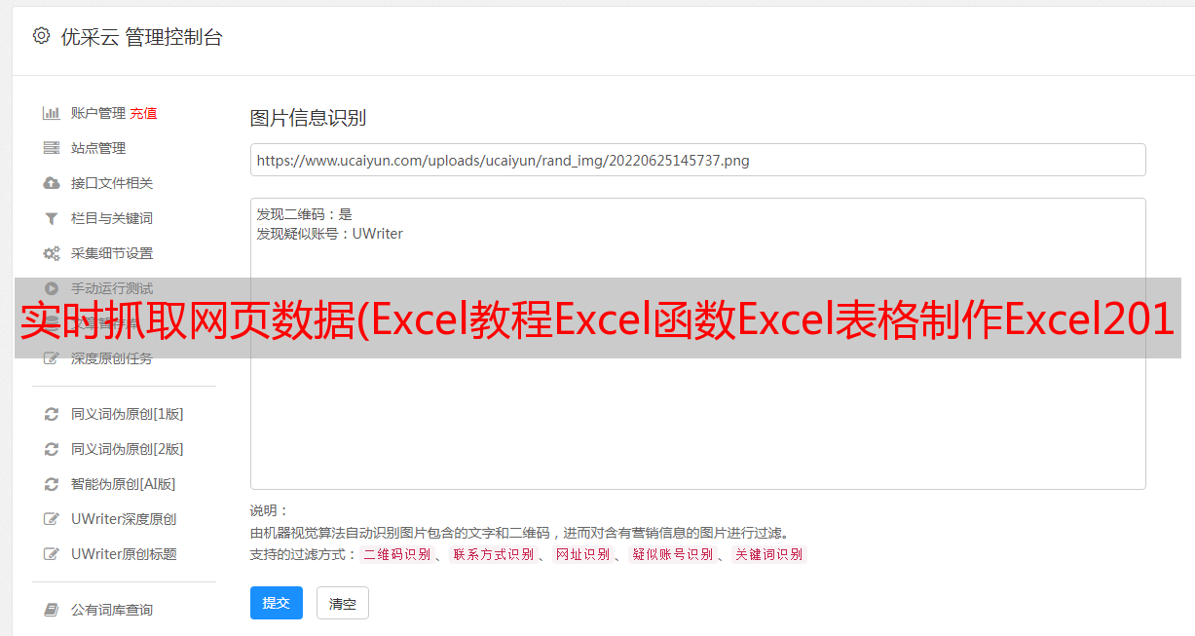
Task: Go to UWriter原创标题 page
Action: click(x=124, y=554)
